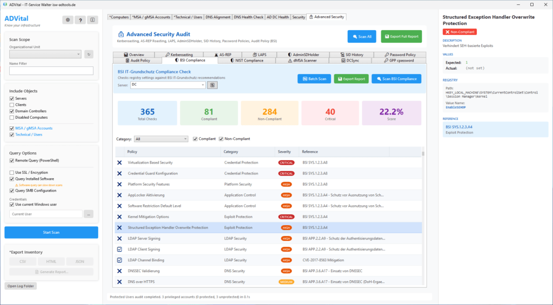Open the Server dropdown showing DC
Screen dimensions: 553x305
[x=168, y=85]
